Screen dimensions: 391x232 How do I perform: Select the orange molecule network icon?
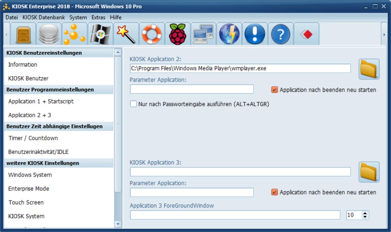pyautogui.click(x=75, y=34)
